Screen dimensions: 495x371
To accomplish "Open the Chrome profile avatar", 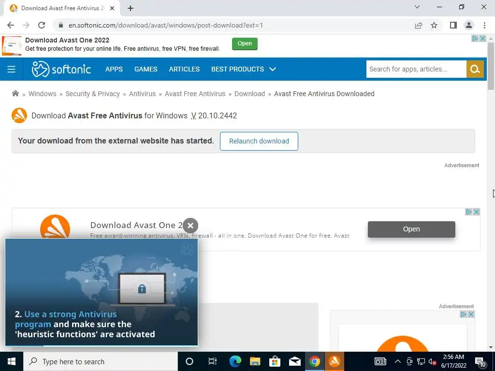I will [469, 25].
